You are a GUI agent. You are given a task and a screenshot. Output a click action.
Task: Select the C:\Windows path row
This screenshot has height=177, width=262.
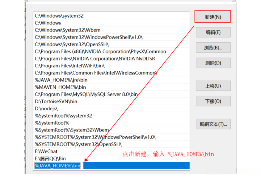[x=111, y=23]
